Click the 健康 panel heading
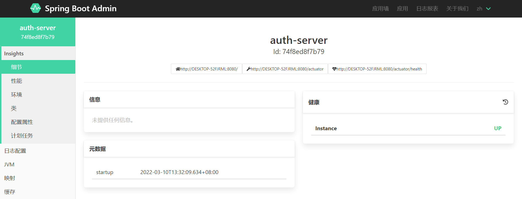This screenshot has height=199, width=522. 314,102
